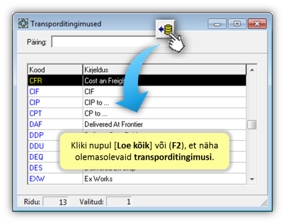Select the CIP code entry
285x224 pixels.
tap(137, 102)
